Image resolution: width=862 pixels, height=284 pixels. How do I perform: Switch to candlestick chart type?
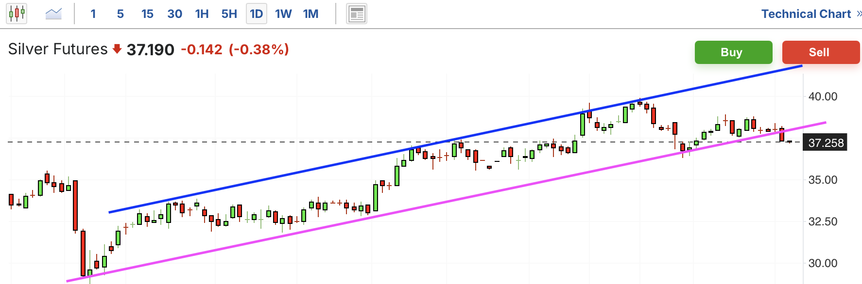point(17,14)
